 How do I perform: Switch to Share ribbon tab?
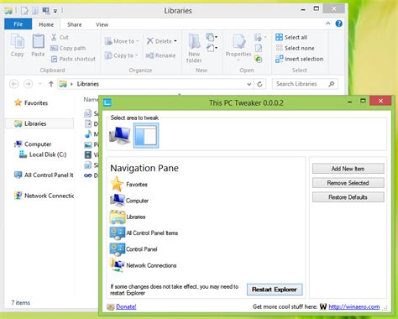click(75, 24)
